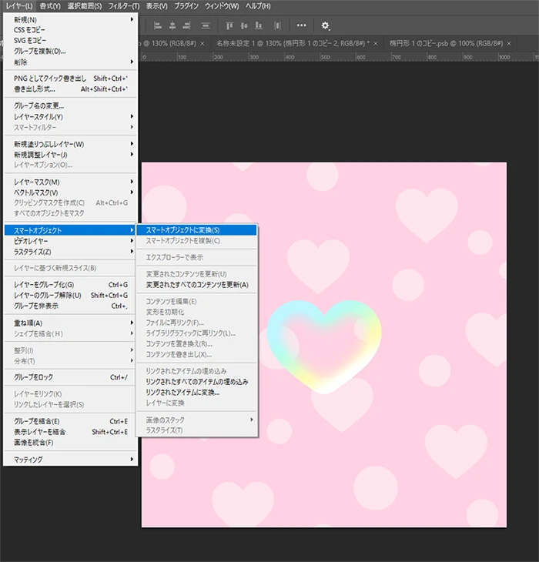Select 画像を統合(F) in the layer menu
The image size is (539, 562).
(x=33, y=443)
